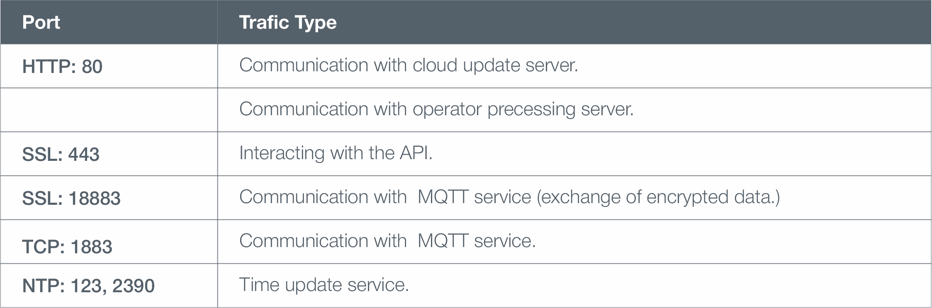Click the word "API" in the SSL 443 row
Screen dimensions: 932x308
click(414, 153)
